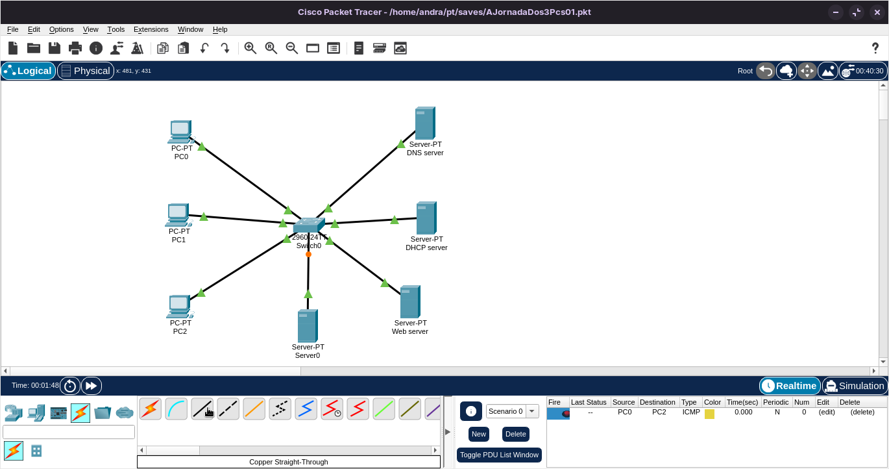The width and height of the screenshot is (889, 469).
Task: Save the network with the floppy disk icon
Action: (55, 48)
